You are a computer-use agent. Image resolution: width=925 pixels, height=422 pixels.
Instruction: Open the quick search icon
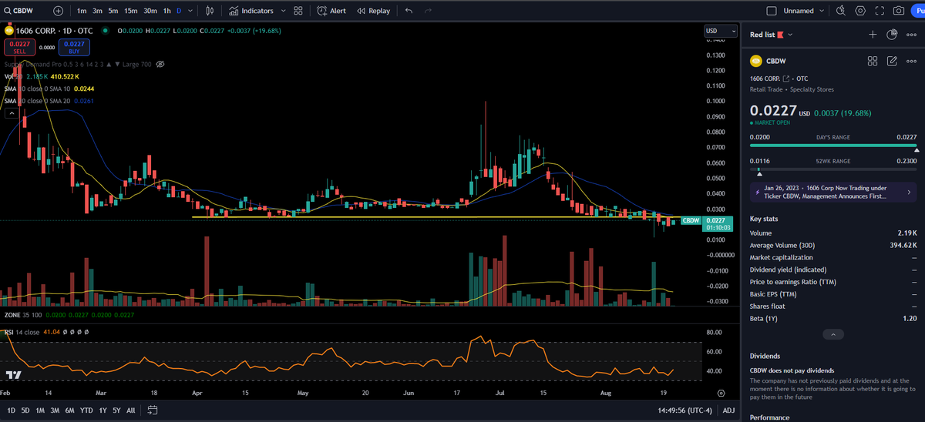(841, 11)
